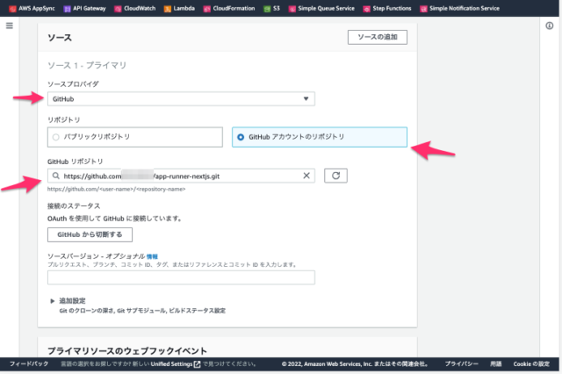Click the repository URL format hint text
This screenshot has height=374, width=562.
117,189
